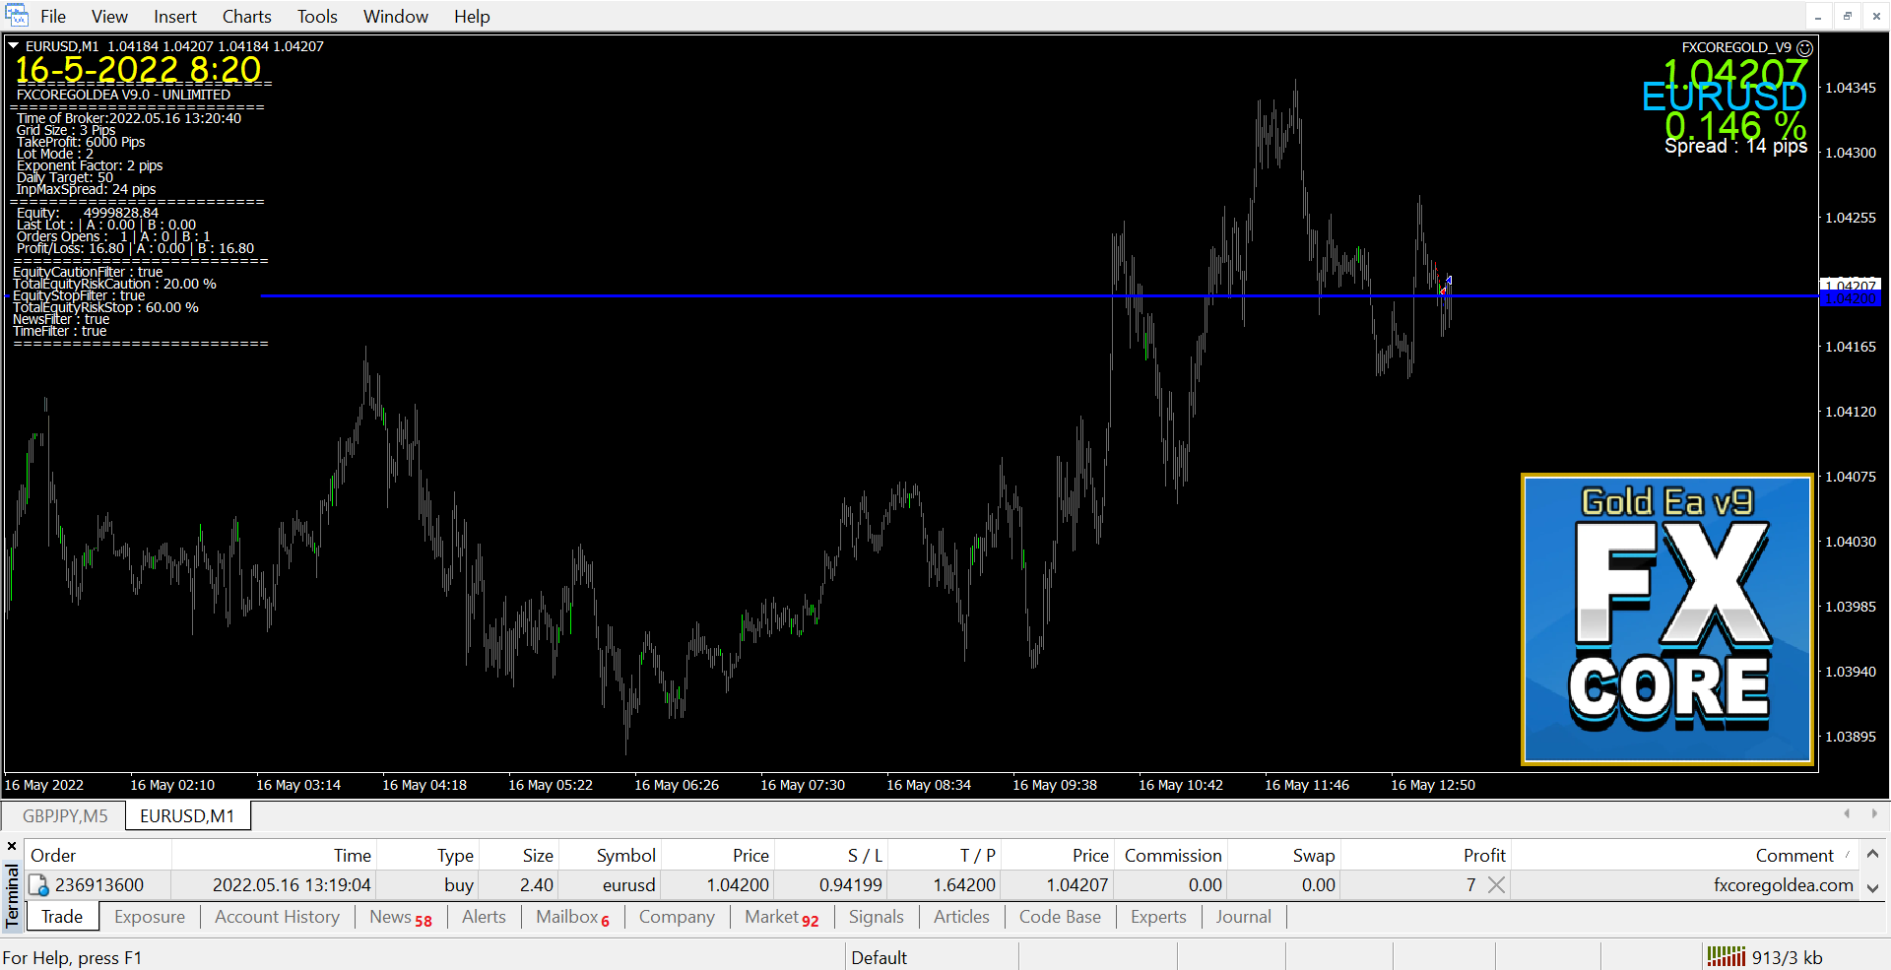1891x970 pixels.
Task: Click the order 236913600 document icon
Action: (38, 885)
